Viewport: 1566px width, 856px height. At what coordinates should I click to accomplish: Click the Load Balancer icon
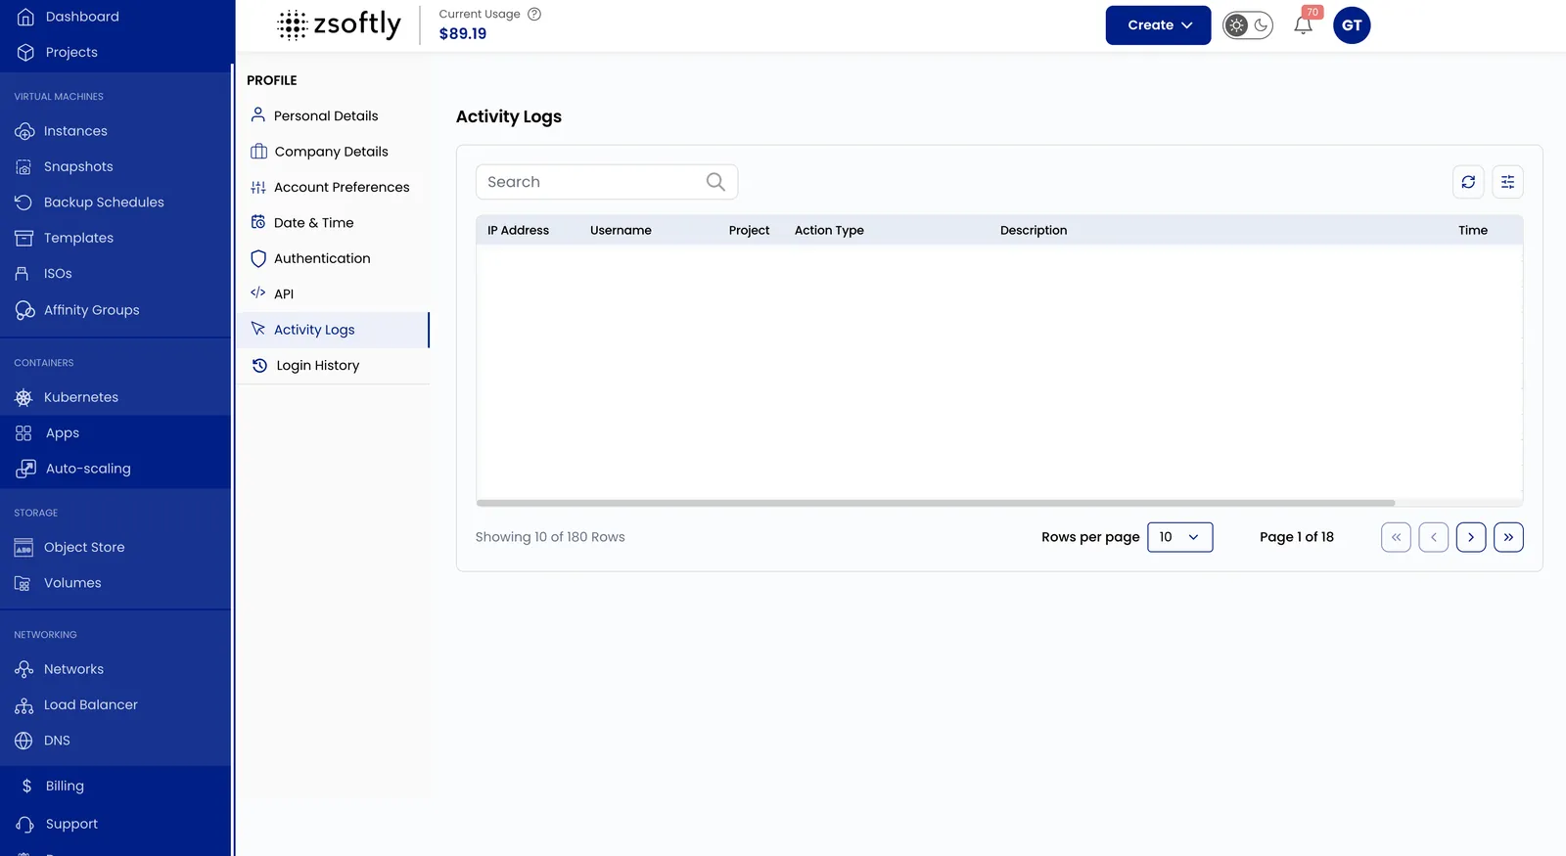click(x=24, y=705)
